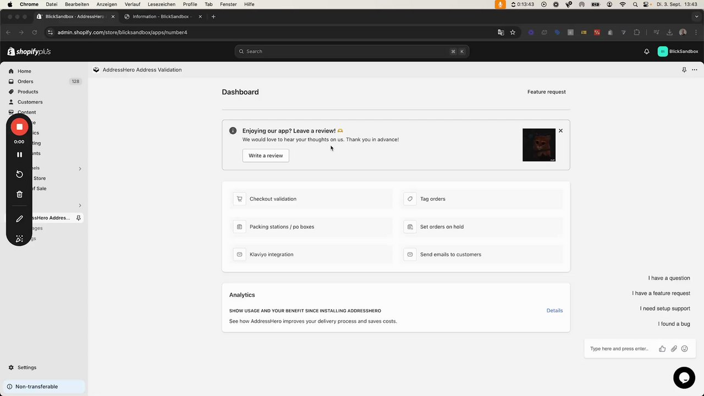Screen dimensions: 704x396
Task: Click the Shopify Plus logo
Action: pos(29,51)
